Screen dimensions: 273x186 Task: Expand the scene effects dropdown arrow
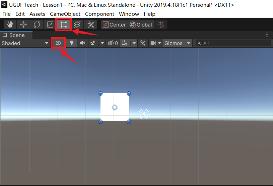[x=102, y=43]
